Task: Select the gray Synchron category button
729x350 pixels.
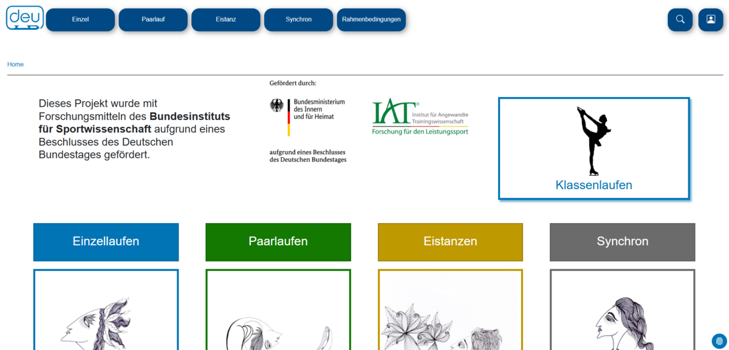Action: (x=622, y=241)
